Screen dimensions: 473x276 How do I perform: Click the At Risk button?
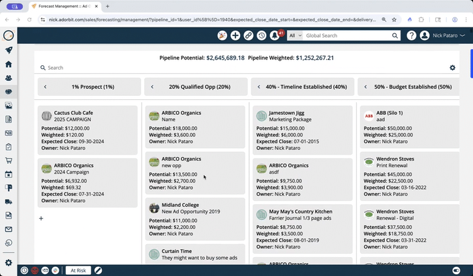(78, 271)
